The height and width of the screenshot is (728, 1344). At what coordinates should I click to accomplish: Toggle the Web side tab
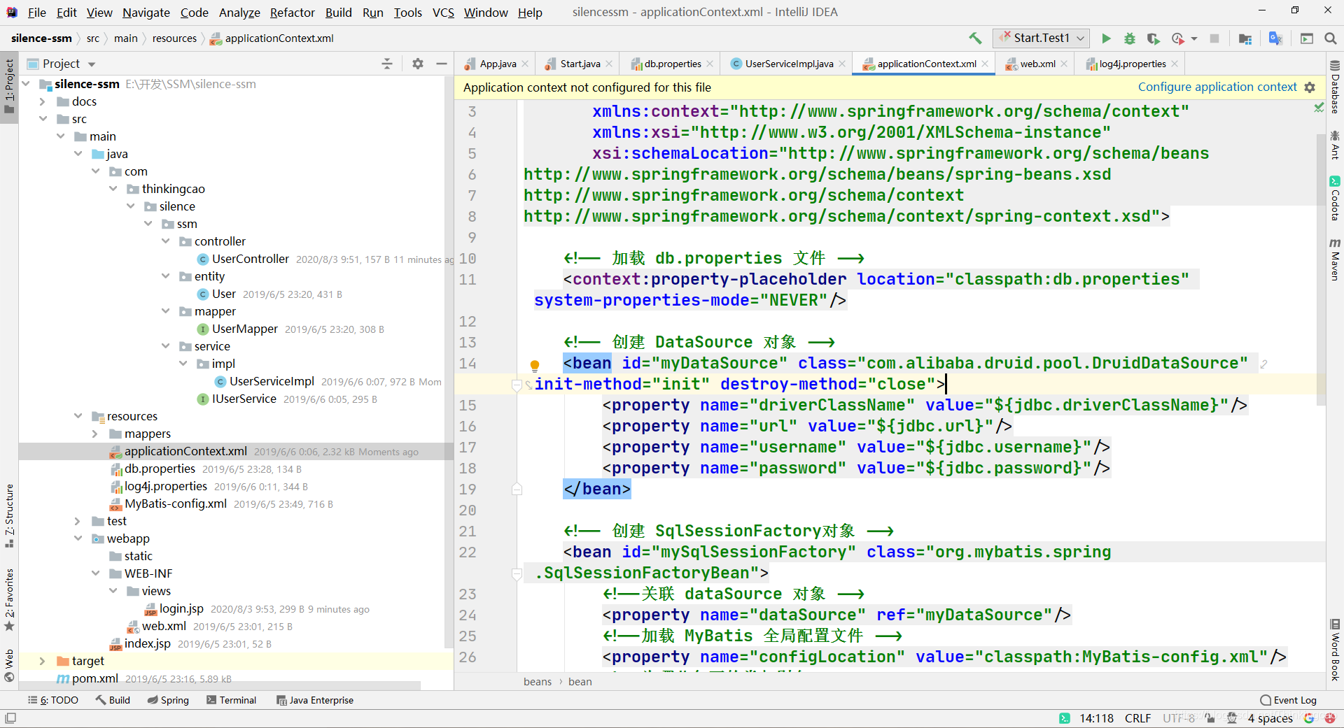pyautogui.click(x=9, y=666)
